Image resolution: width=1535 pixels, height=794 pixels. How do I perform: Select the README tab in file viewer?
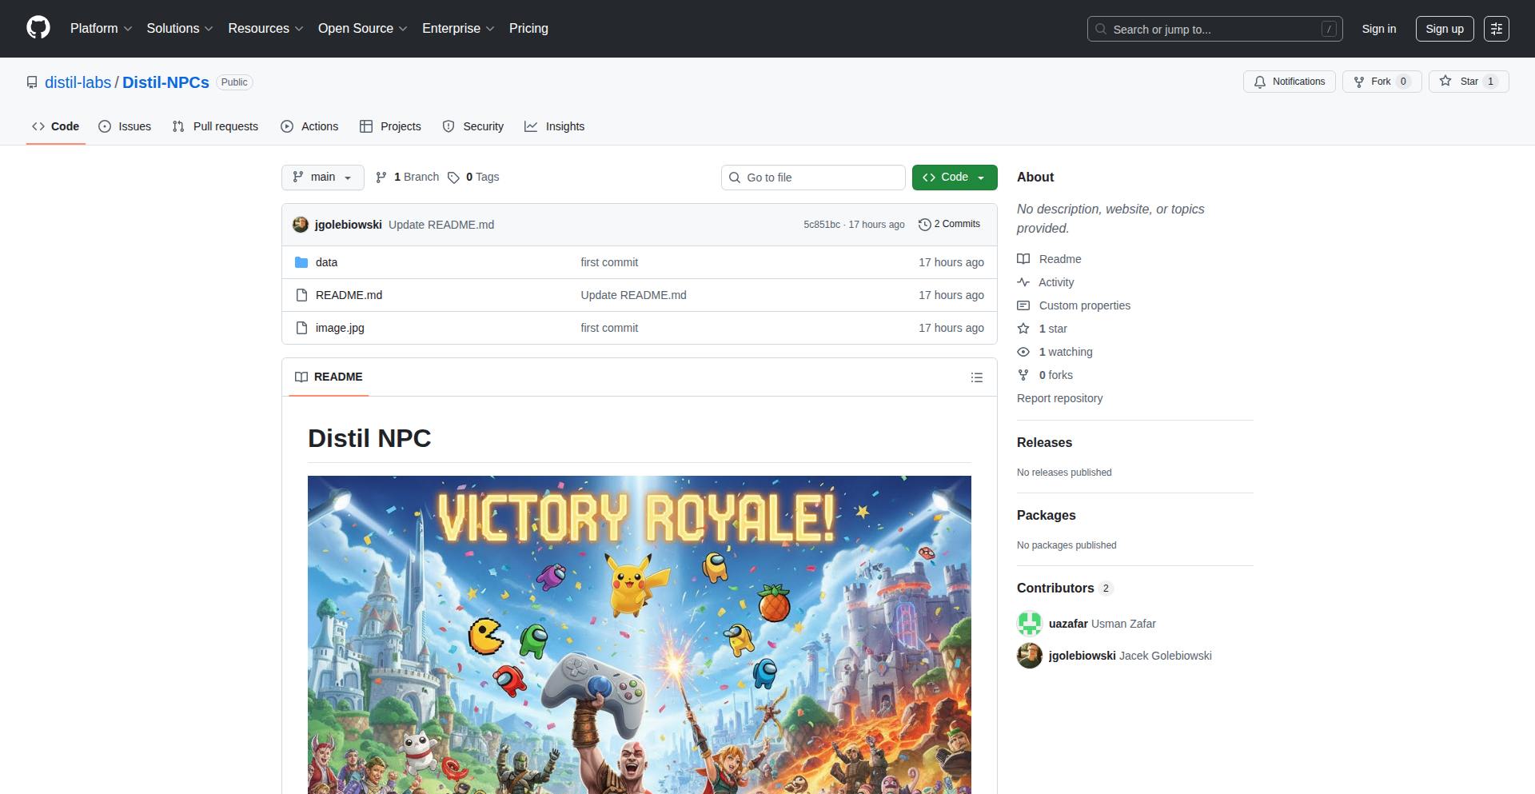tap(329, 377)
